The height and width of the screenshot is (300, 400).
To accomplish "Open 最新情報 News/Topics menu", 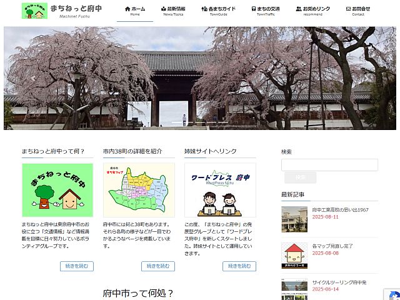I will [172, 11].
